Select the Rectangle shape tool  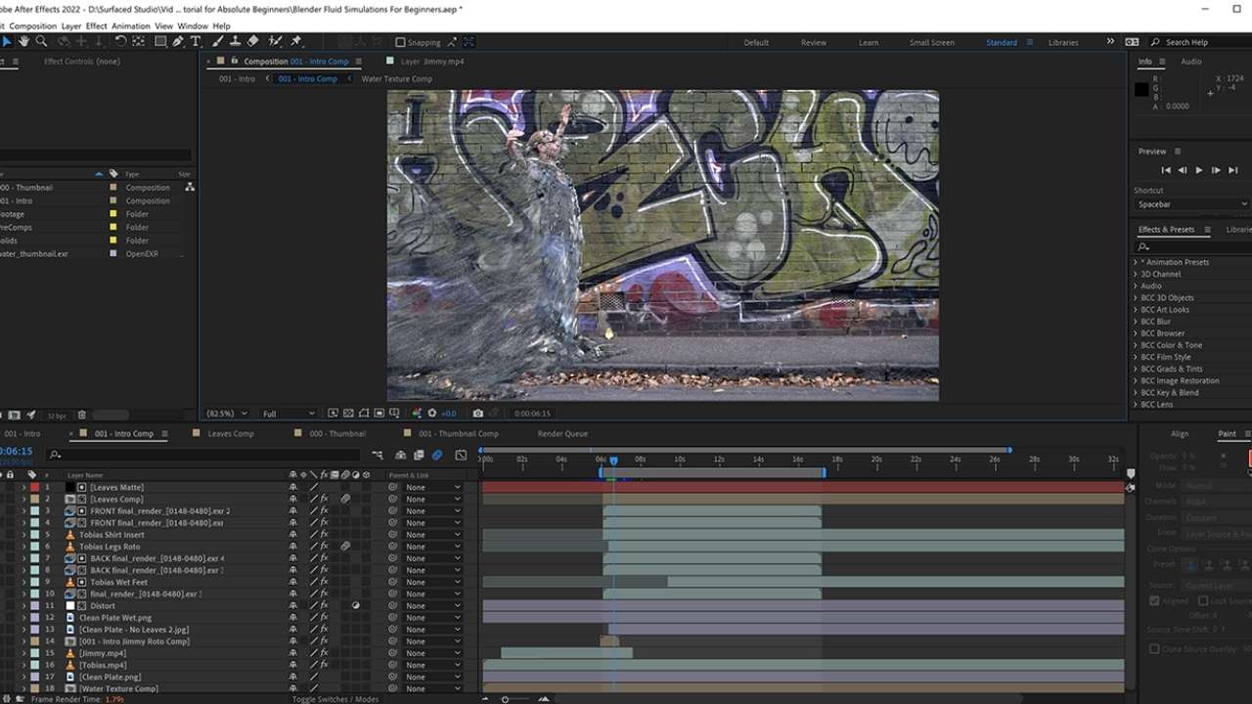tap(160, 41)
